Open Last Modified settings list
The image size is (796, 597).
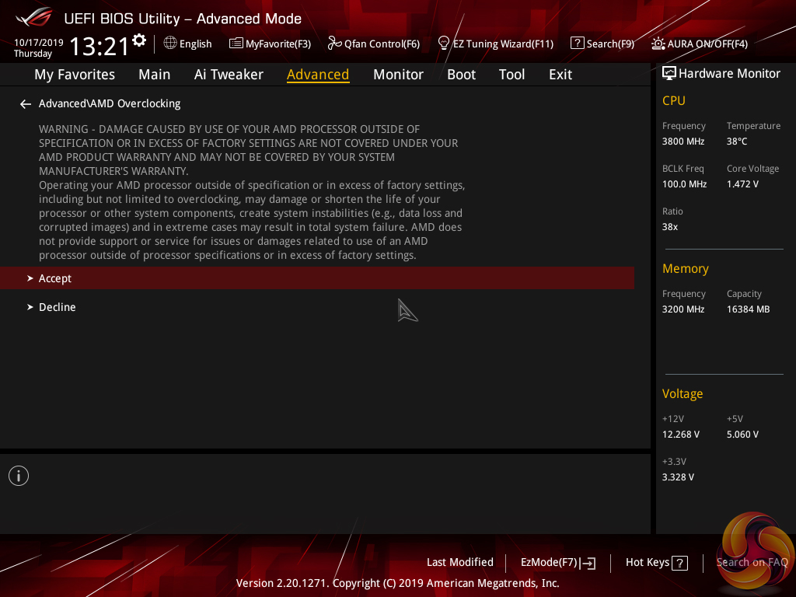tap(460, 562)
